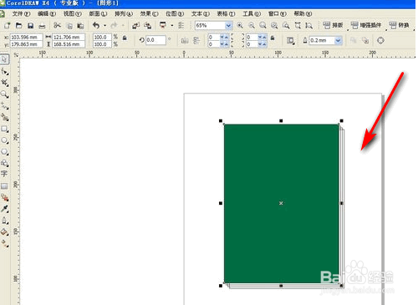Click the Convert to Curves icon
418x305 pixels.
click(x=380, y=41)
